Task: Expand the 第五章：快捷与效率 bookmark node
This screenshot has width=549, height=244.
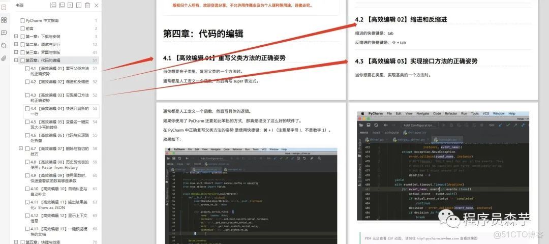Action: (16, 242)
